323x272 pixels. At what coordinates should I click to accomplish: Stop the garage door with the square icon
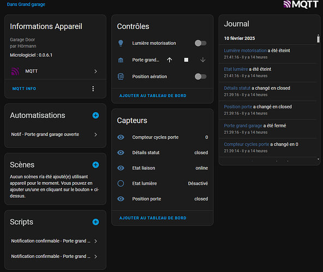(186, 60)
